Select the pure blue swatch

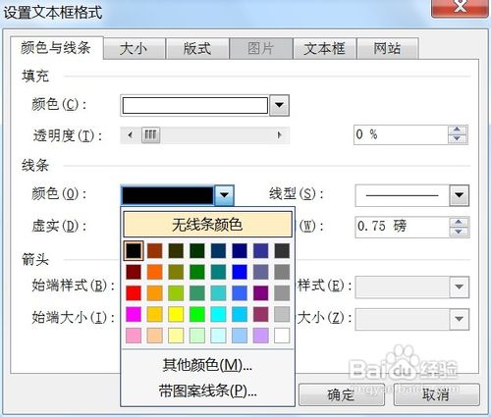(x=240, y=272)
